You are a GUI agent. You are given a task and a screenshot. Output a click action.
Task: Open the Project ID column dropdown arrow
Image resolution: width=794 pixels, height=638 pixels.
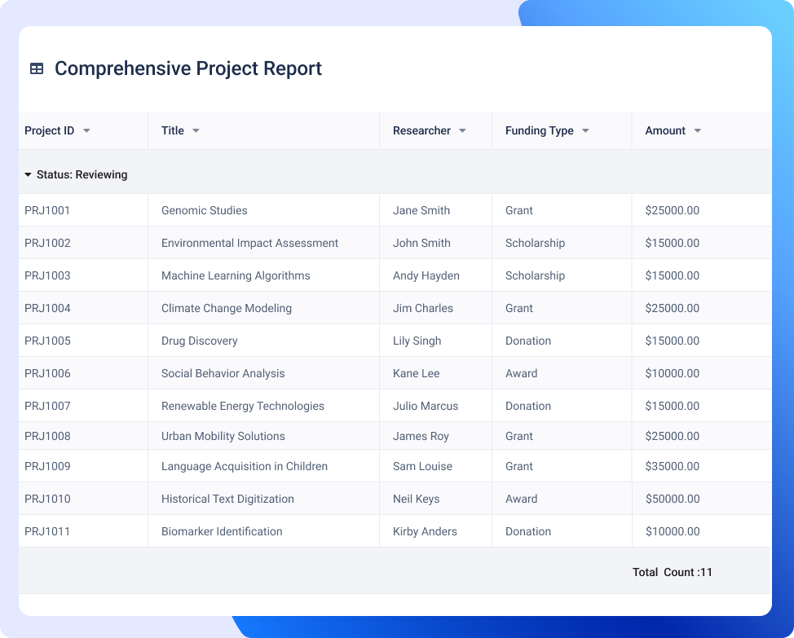(x=86, y=131)
